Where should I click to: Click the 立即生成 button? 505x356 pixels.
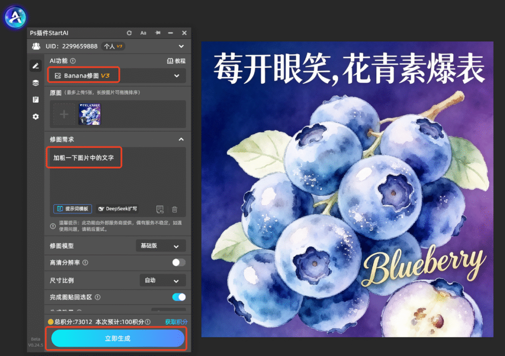pos(117,338)
